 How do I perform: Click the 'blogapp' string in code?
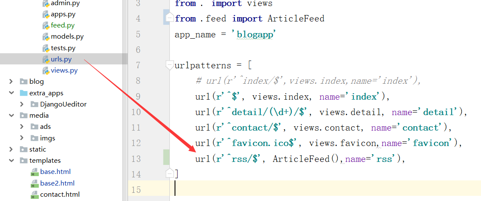(254, 34)
